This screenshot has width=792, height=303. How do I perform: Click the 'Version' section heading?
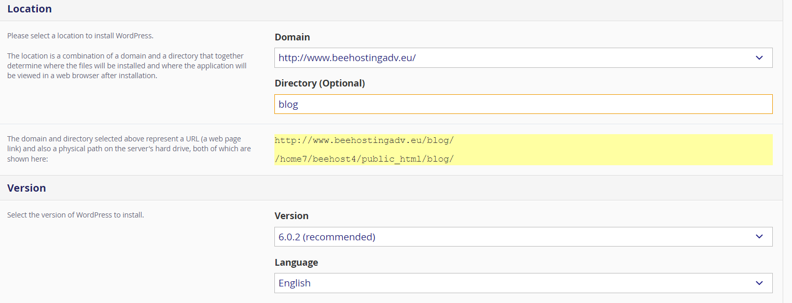pyautogui.click(x=26, y=188)
